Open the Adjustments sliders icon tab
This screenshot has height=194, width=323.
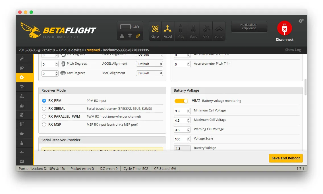coord(22,124)
